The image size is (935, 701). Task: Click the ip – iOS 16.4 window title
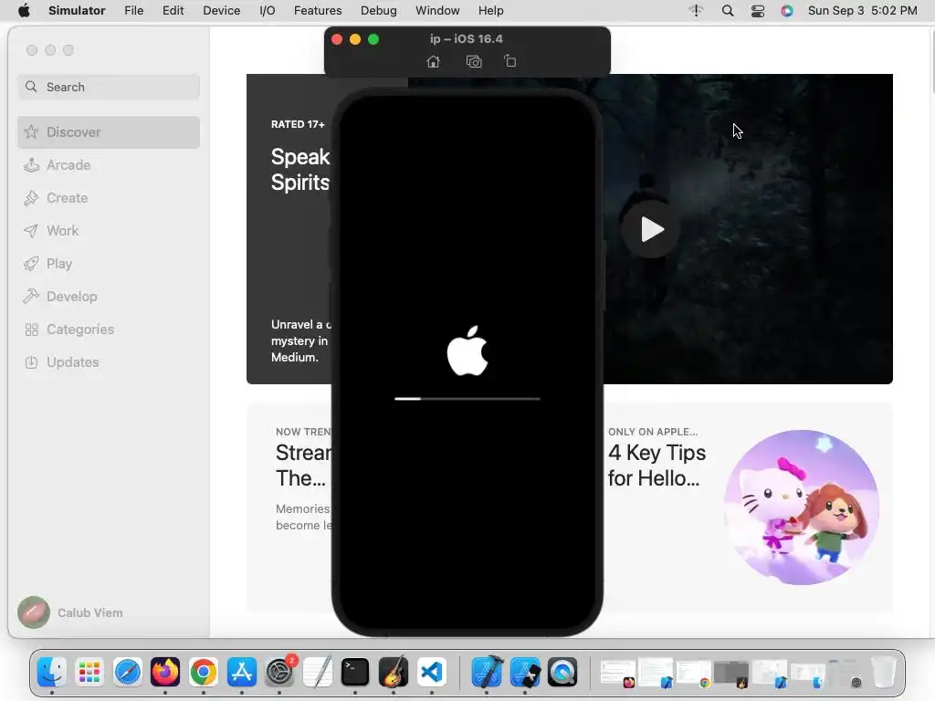[x=467, y=38]
